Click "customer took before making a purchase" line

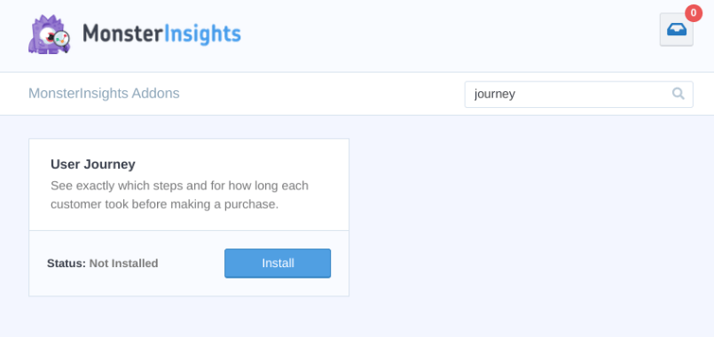pos(164,204)
